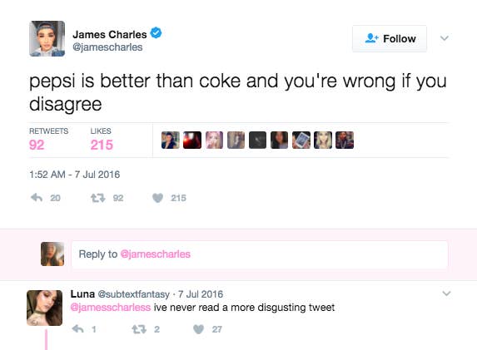Like the tweet with 215 likes
477x350 pixels.
tap(157, 198)
